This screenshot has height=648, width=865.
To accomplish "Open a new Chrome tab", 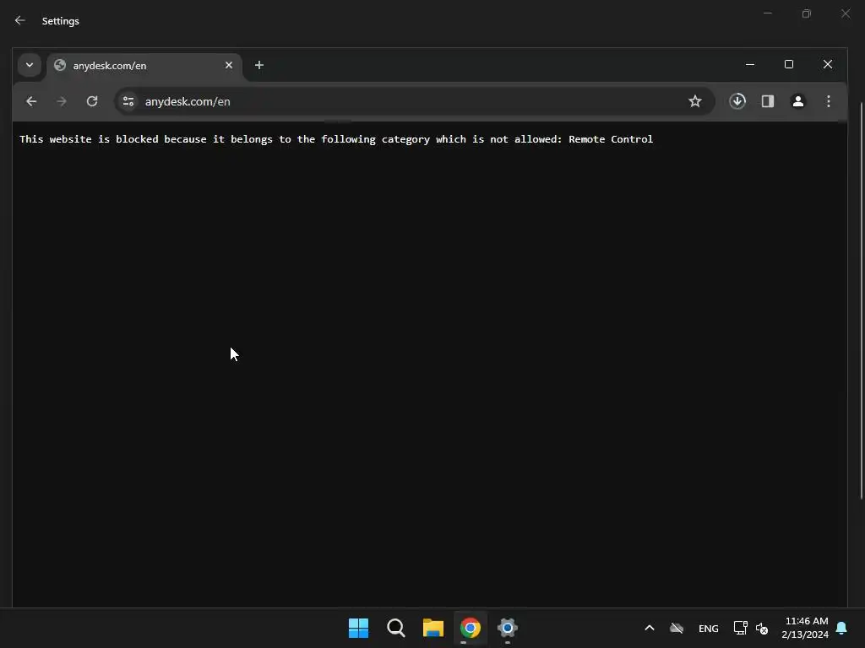I will (259, 65).
